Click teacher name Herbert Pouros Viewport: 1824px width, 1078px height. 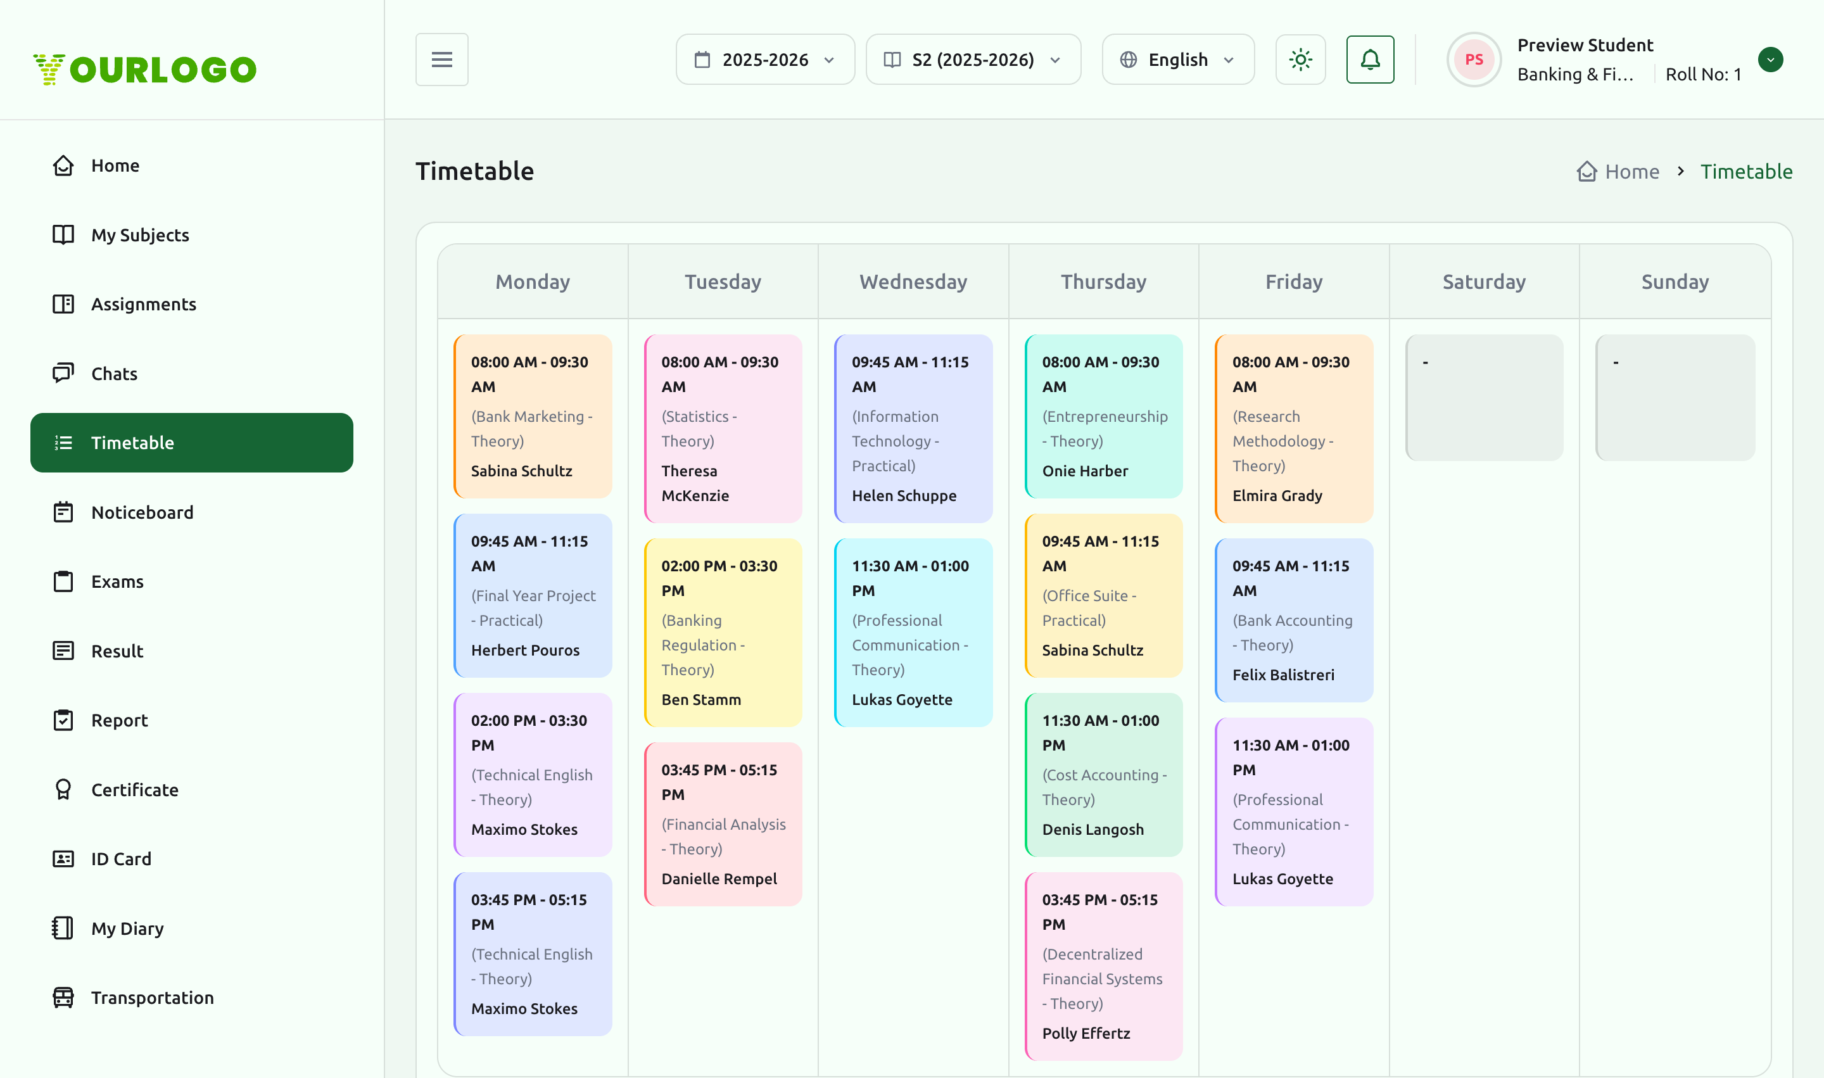pos(525,650)
